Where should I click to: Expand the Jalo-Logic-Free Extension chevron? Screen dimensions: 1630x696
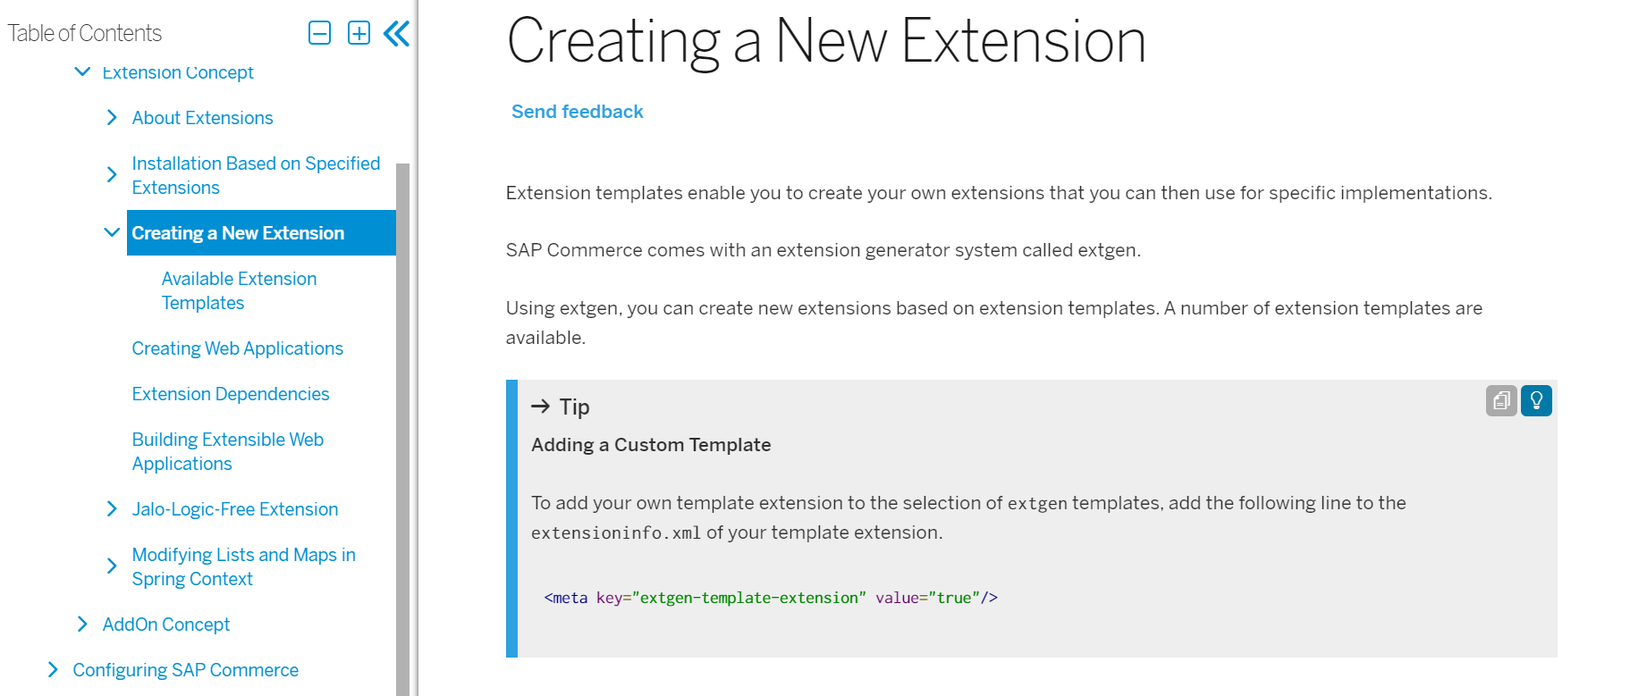click(x=112, y=509)
